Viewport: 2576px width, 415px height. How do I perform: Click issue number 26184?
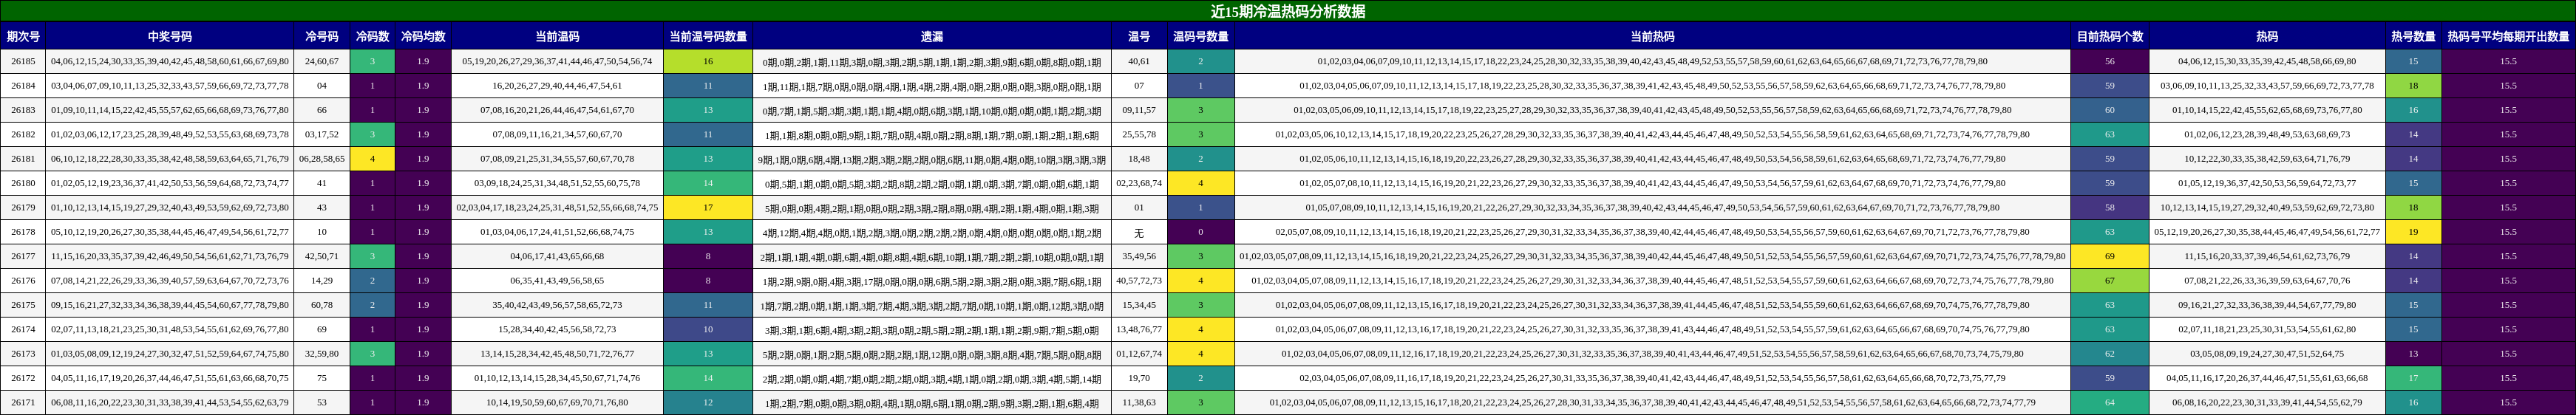pyautogui.click(x=23, y=86)
